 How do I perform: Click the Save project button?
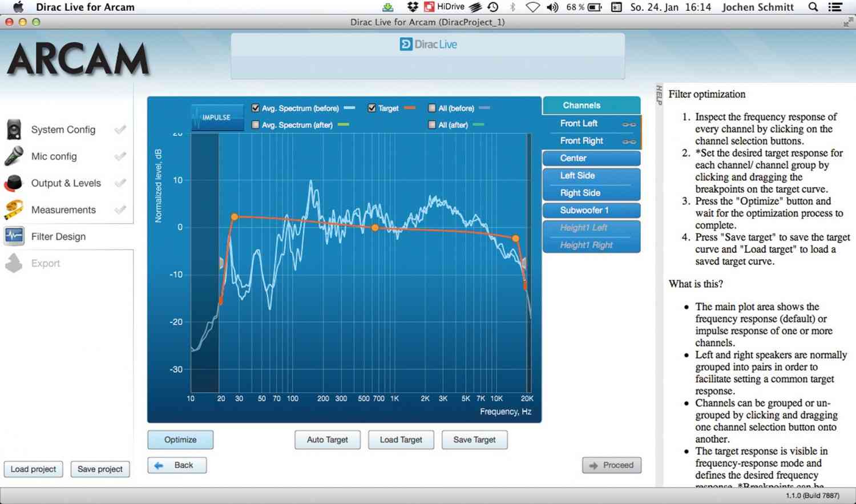[100, 469]
